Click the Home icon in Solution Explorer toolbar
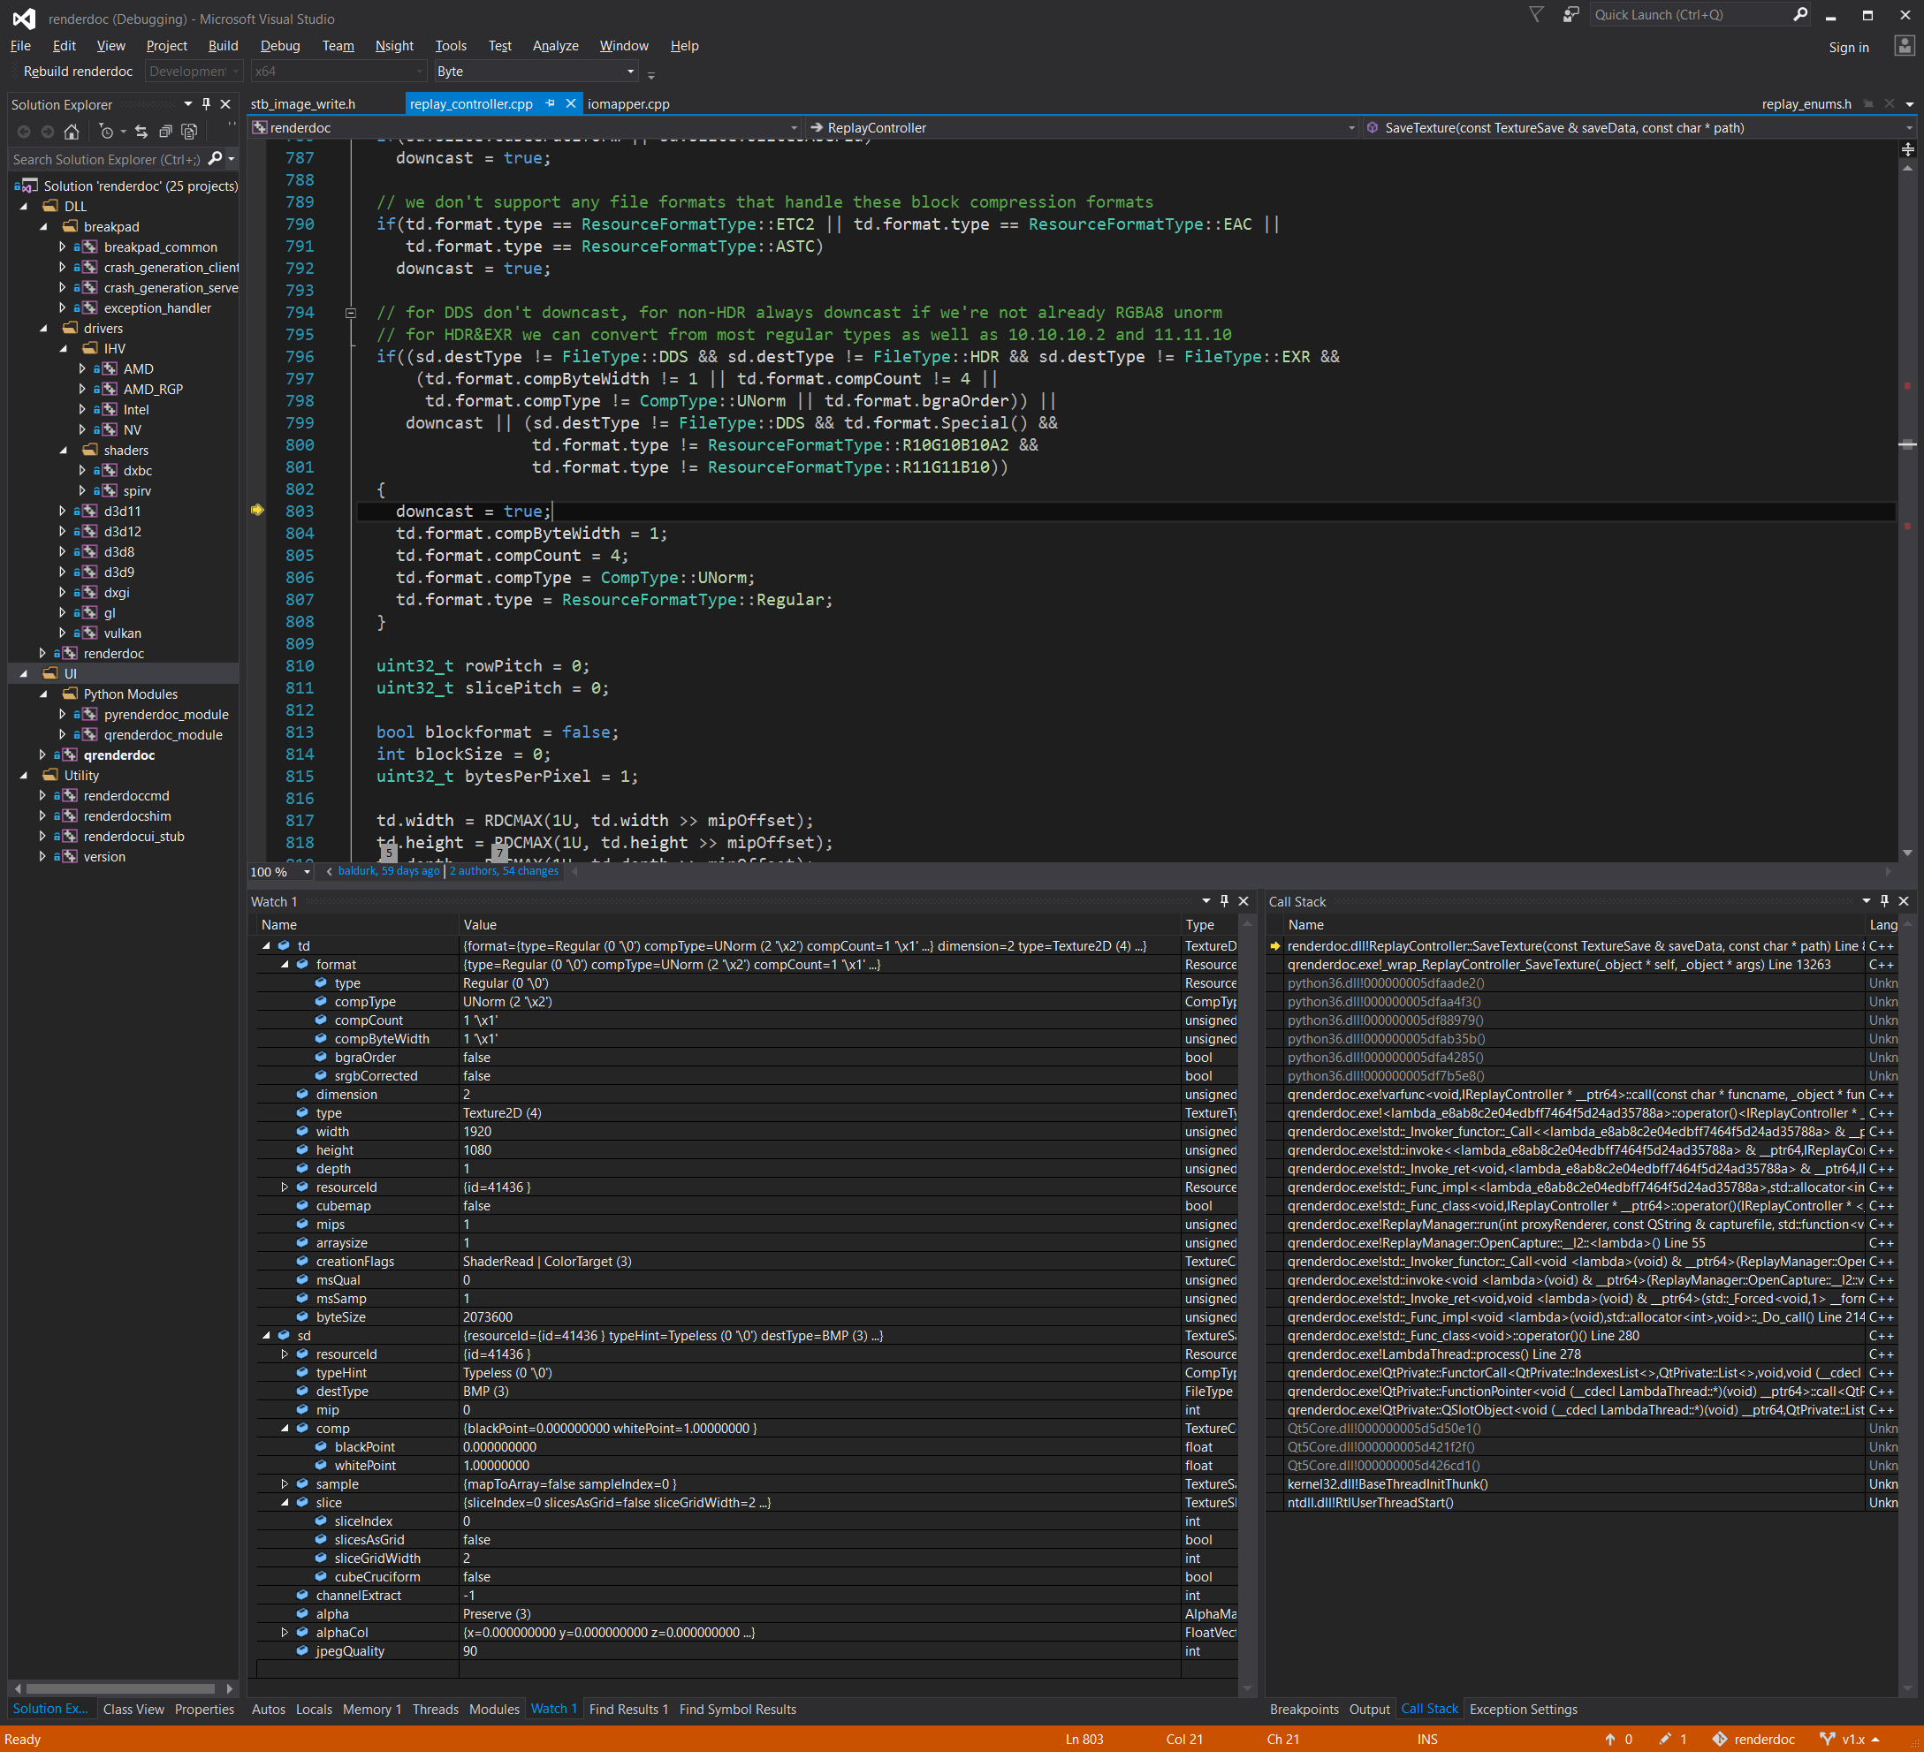 [72, 132]
